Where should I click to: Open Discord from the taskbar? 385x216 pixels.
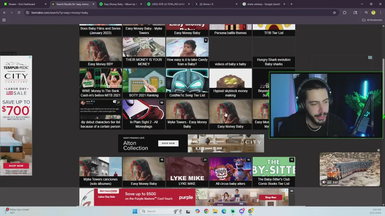pyautogui.click(x=242, y=211)
